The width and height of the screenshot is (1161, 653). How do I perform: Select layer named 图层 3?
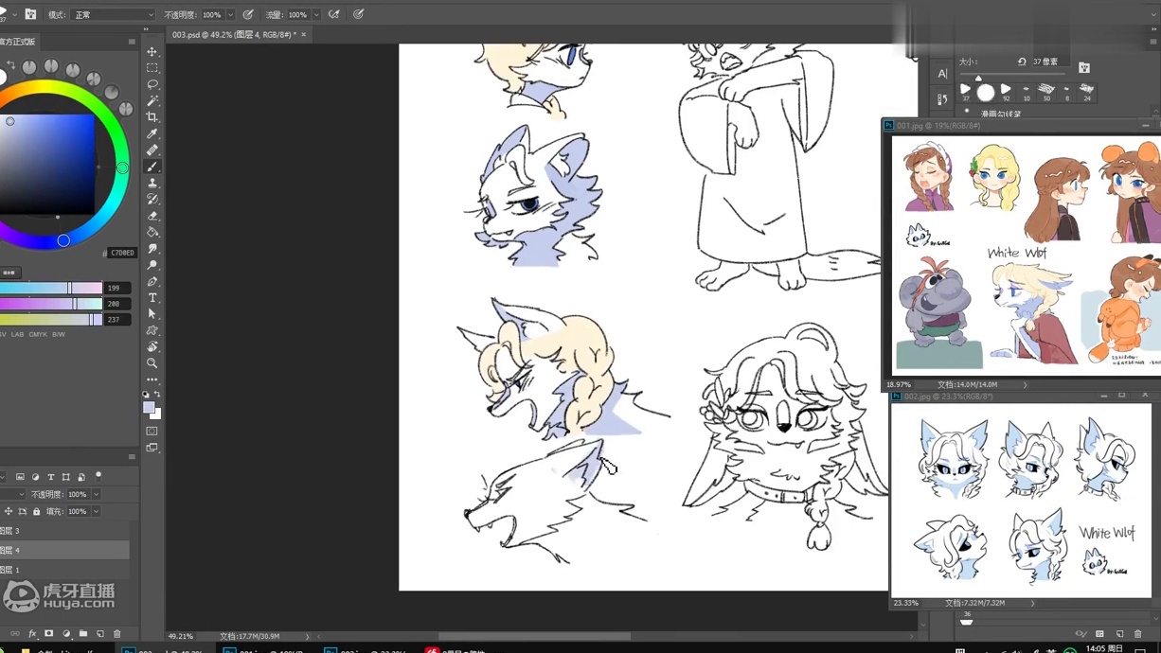[x=64, y=531]
